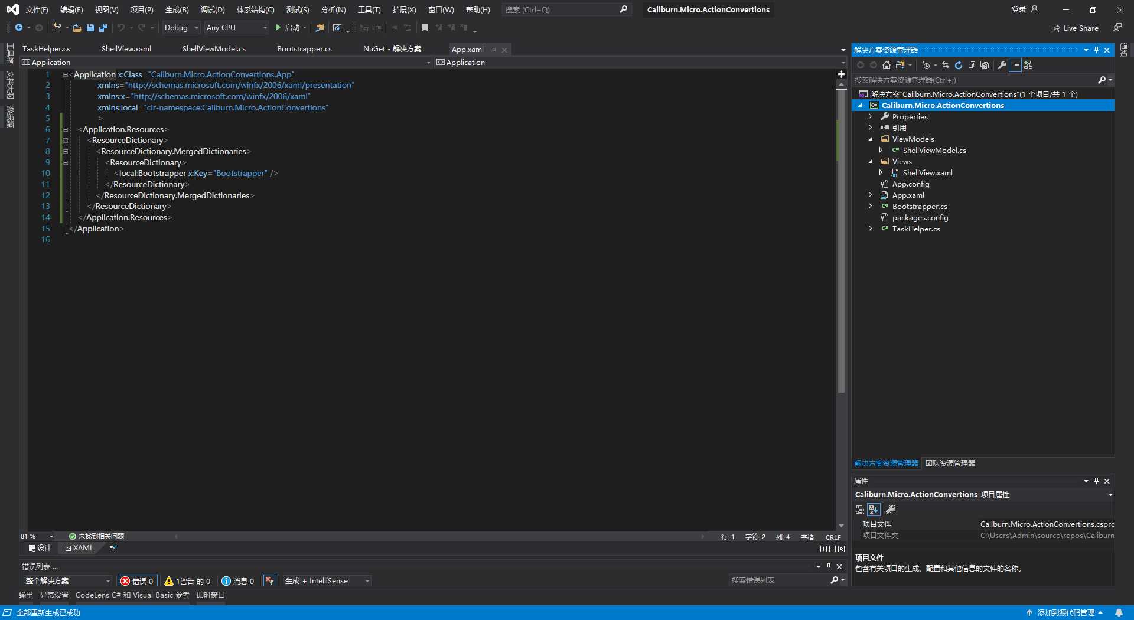Screen dimensions: 1134x620
Task: Click the 登录 sign-in link
Action: pos(1019,9)
